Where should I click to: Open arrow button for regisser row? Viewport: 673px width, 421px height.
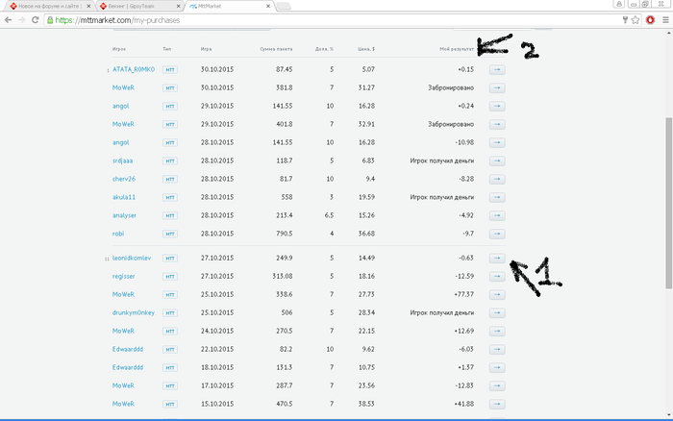(x=497, y=277)
